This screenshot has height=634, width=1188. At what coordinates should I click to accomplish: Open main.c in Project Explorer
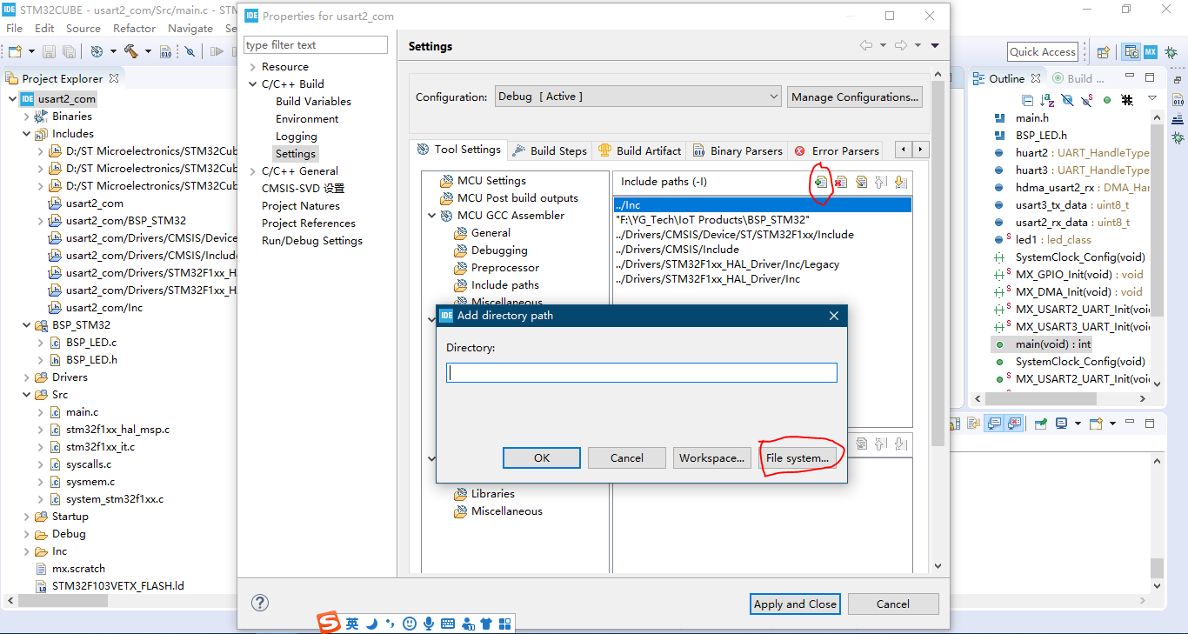coord(82,412)
